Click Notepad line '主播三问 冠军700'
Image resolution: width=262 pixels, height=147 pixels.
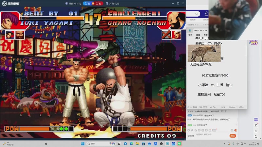[x=211, y=94]
